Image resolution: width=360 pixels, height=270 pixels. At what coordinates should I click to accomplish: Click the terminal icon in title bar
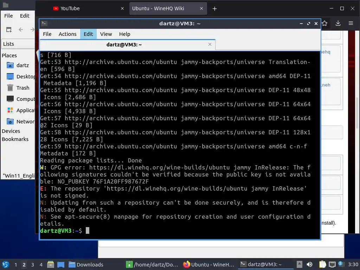44,24
